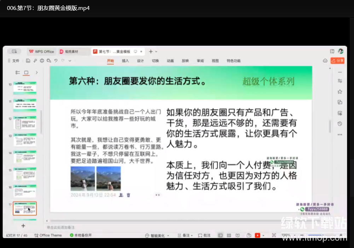Click the Save icon in quick toolbar
This screenshot has height=248, width=354.
[x=28, y=61]
